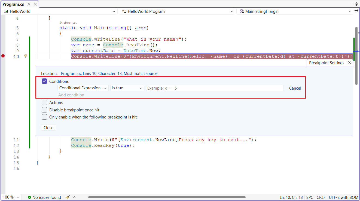Open the editor settings gear icon

tap(356, 4)
